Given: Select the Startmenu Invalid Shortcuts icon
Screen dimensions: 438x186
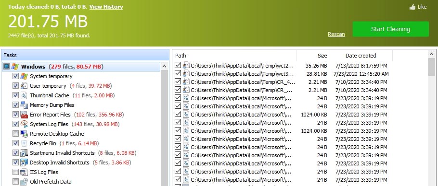Looking at the screenshot, I should tap(24, 153).
